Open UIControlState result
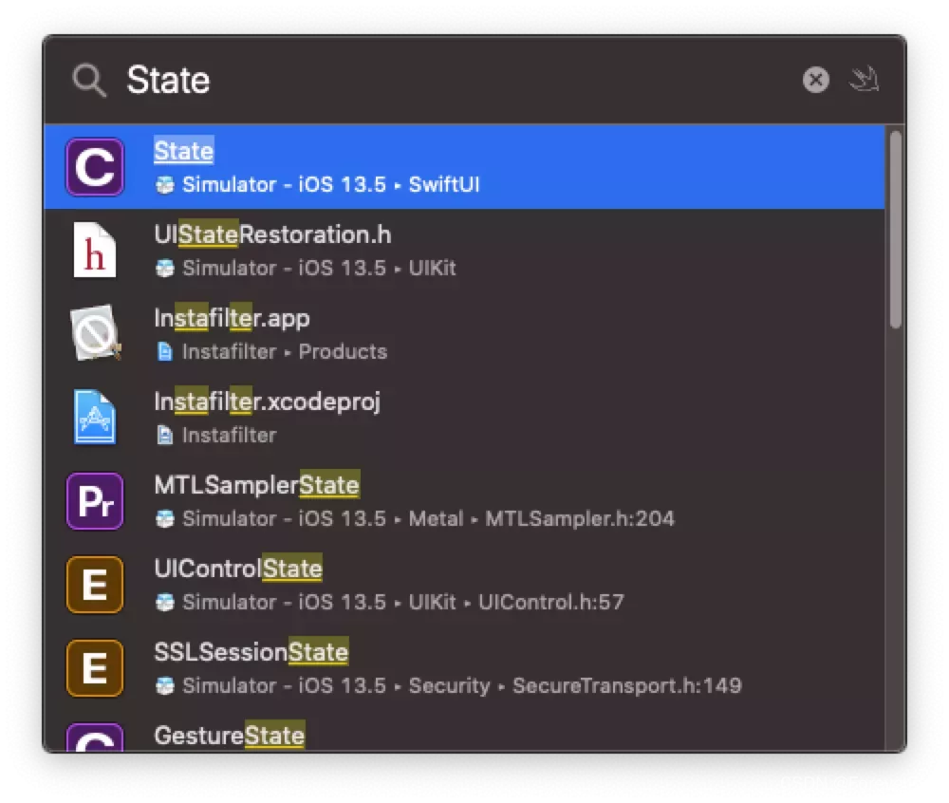The width and height of the screenshot is (949, 803). point(464,585)
